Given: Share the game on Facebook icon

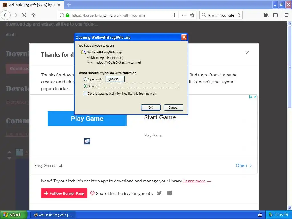Looking at the screenshot, I should [x=169, y=193].
